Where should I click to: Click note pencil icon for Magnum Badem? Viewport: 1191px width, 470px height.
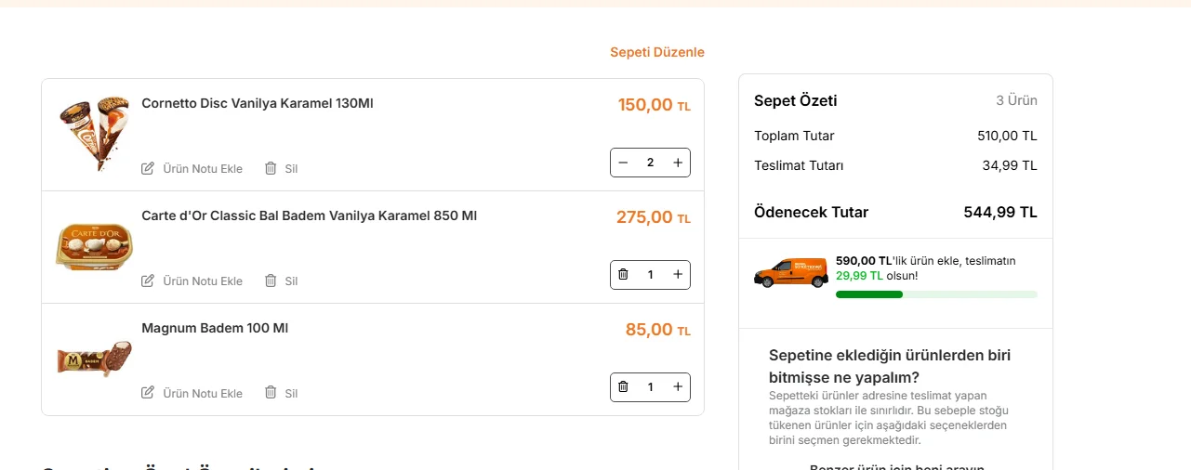[x=148, y=393]
